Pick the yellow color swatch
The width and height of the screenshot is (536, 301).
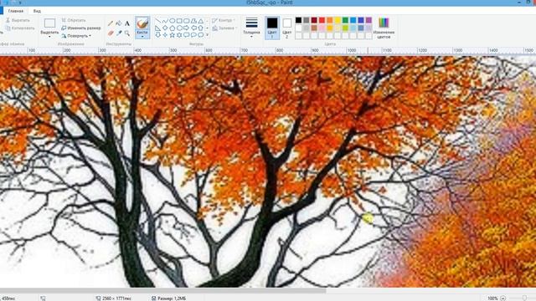(338, 20)
